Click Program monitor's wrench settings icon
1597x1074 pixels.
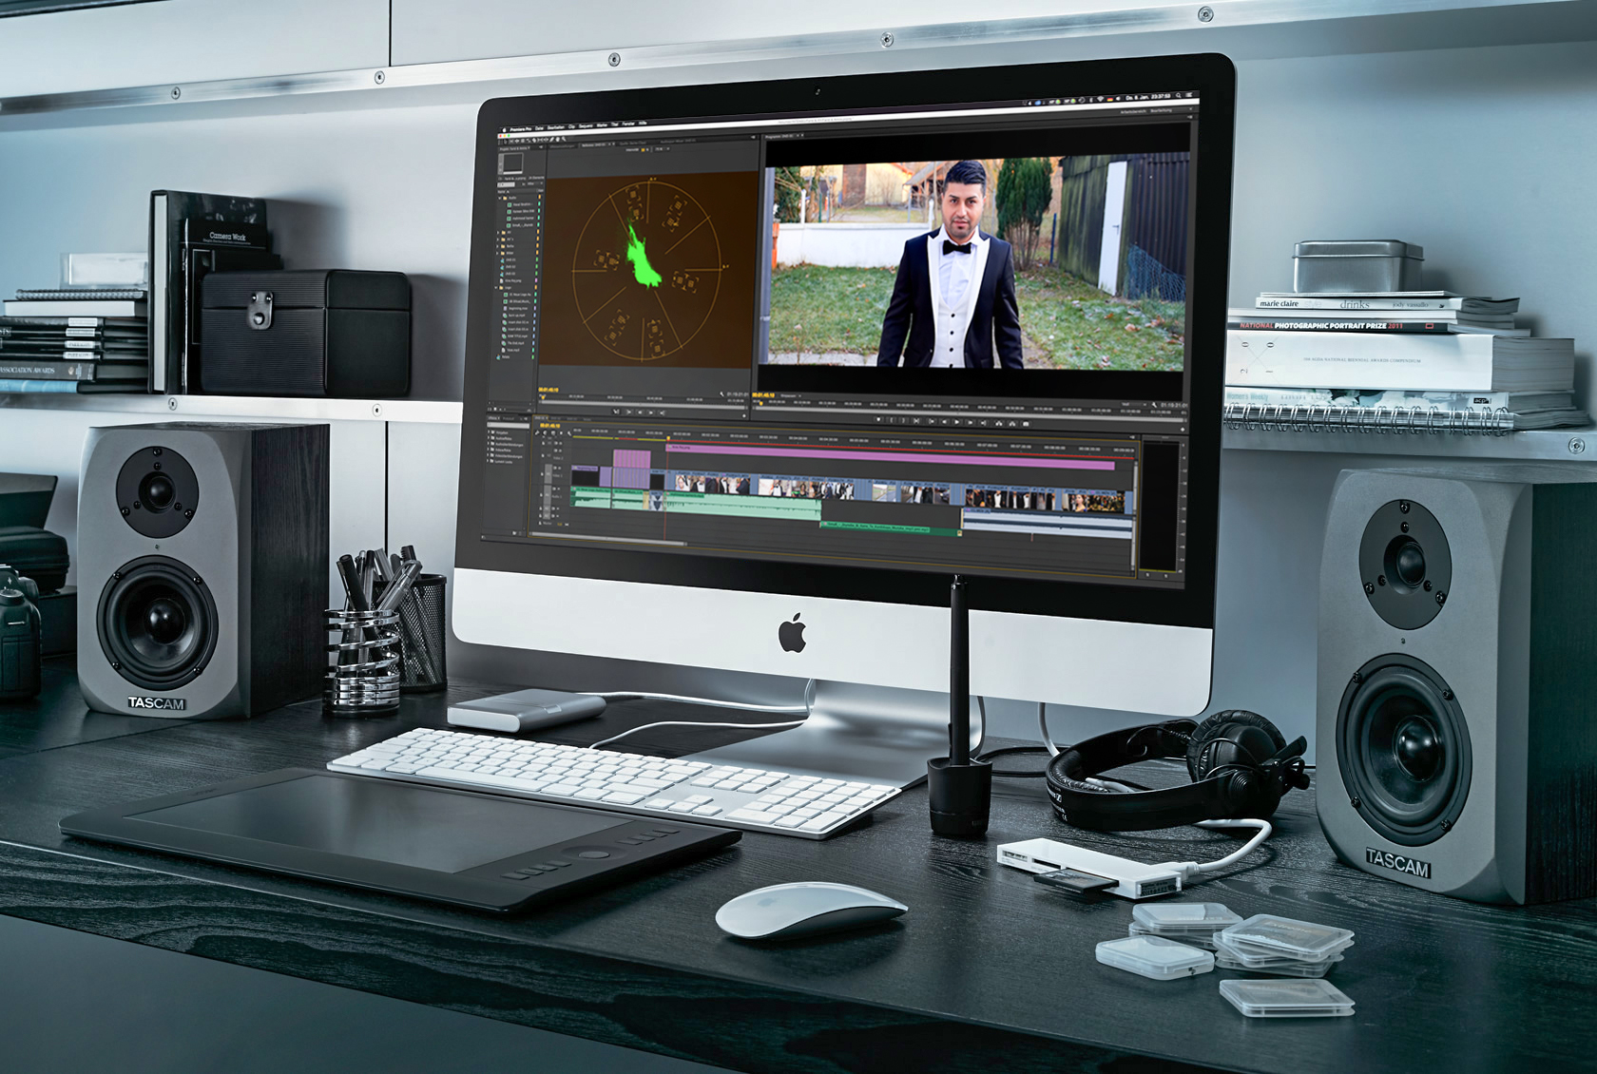pos(1154,405)
